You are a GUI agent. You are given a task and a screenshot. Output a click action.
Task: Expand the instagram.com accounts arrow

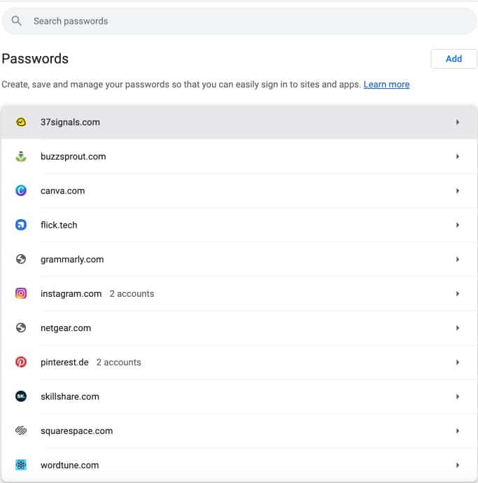coord(458,294)
